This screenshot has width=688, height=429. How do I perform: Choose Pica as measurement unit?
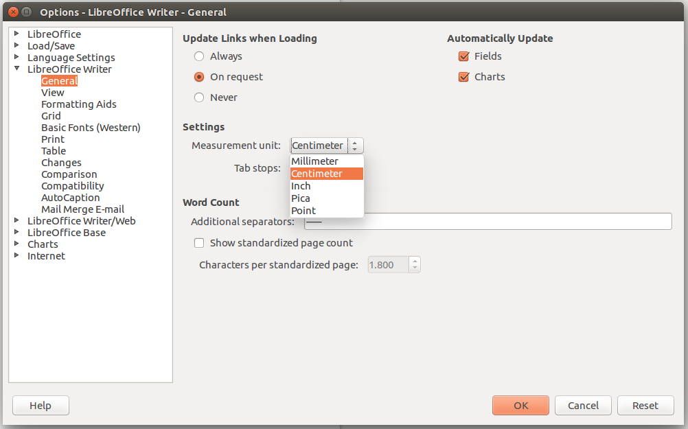(x=326, y=198)
